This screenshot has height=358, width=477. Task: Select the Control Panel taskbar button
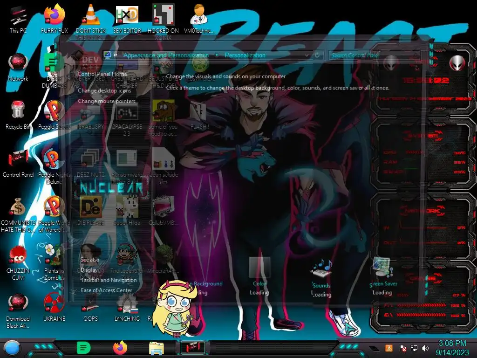tap(193, 348)
